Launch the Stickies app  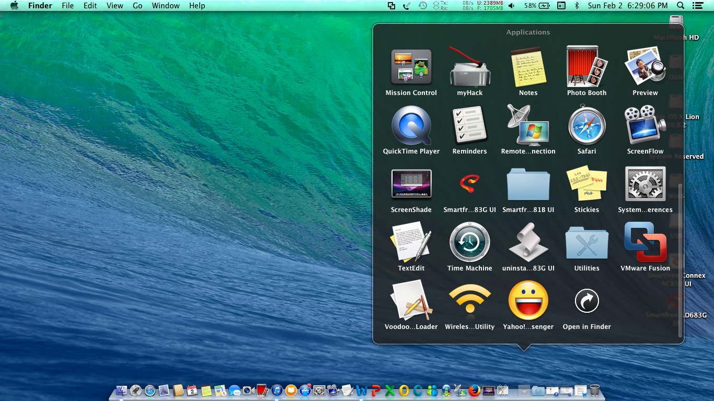[587, 184]
